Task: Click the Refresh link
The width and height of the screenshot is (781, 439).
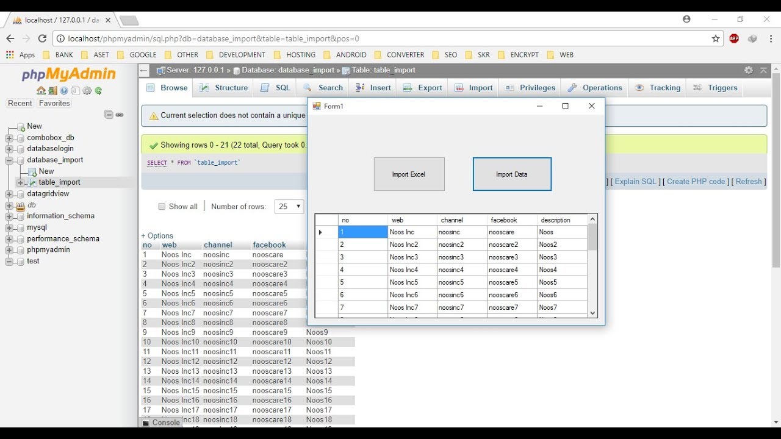Action: tap(749, 182)
